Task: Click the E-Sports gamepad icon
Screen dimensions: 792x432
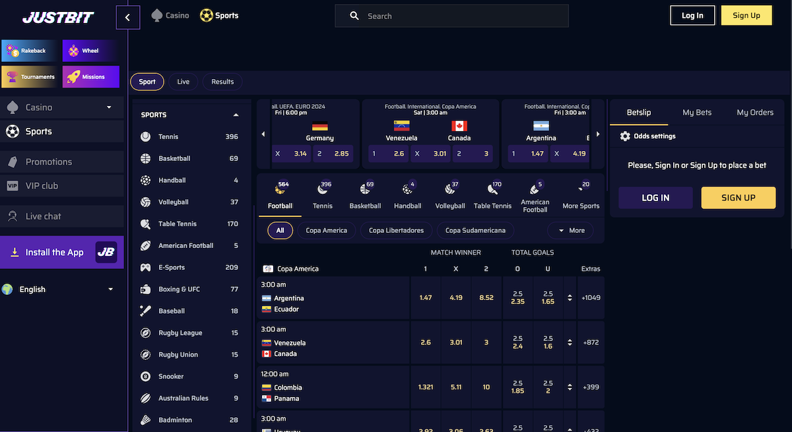Action: coord(146,267)
